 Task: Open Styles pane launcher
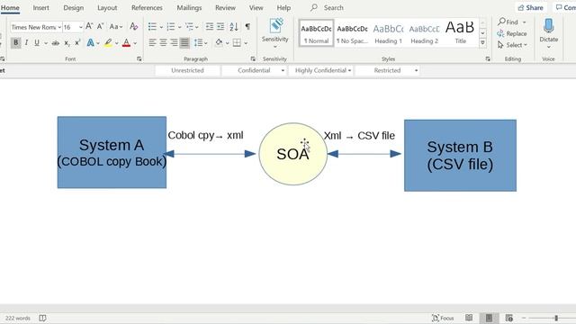click(488, 58)
